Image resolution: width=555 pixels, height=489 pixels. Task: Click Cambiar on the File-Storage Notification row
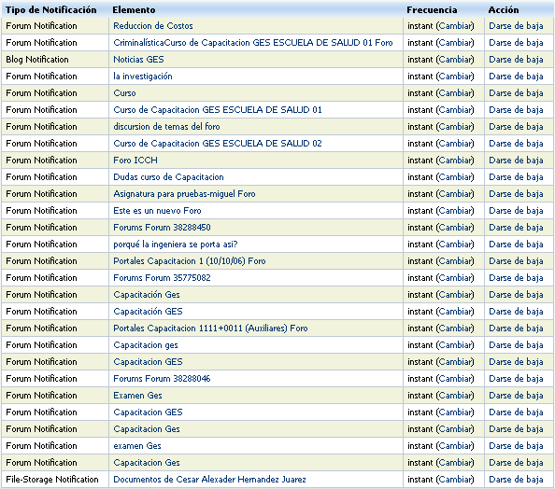(x=455, y=480)
